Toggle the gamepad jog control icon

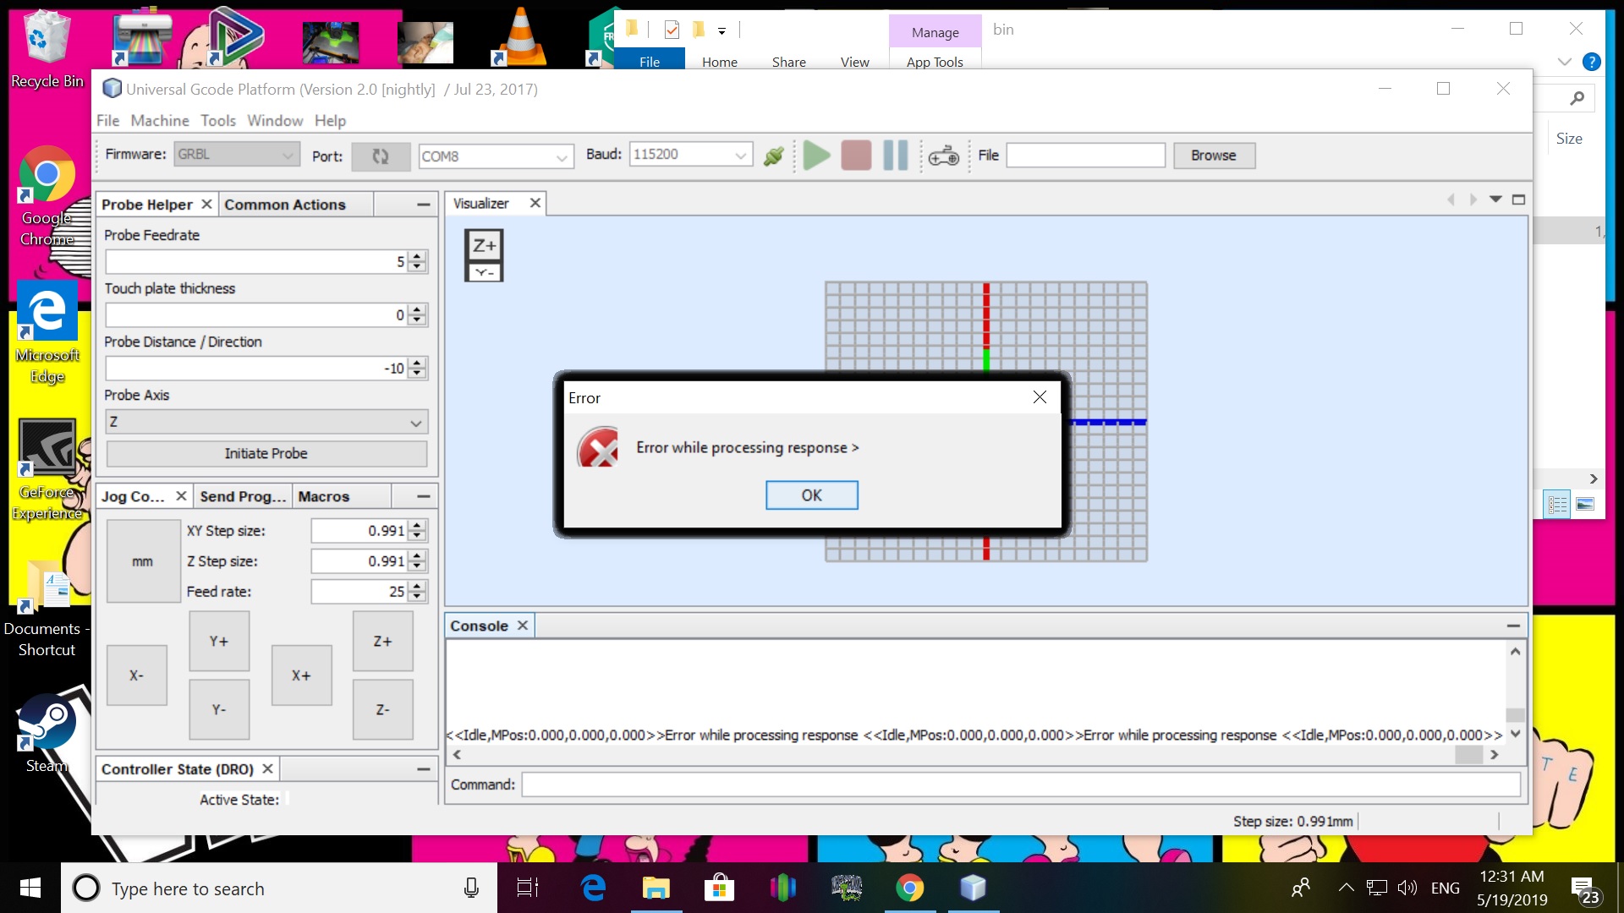pyautogui.click(x=943, y=156)
